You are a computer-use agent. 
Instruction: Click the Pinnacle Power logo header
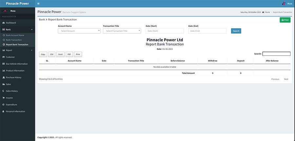coord(17,4)
